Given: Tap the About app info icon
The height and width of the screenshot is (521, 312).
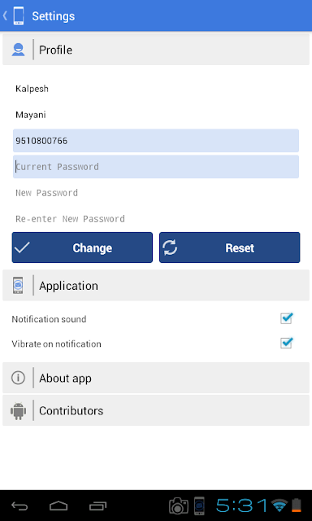Looking at the screenshot, I should 18,378.
